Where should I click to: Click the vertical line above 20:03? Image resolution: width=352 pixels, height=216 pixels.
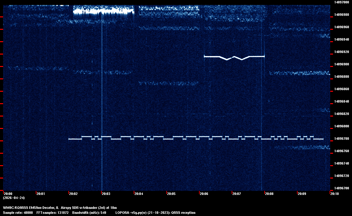point(102,93)
